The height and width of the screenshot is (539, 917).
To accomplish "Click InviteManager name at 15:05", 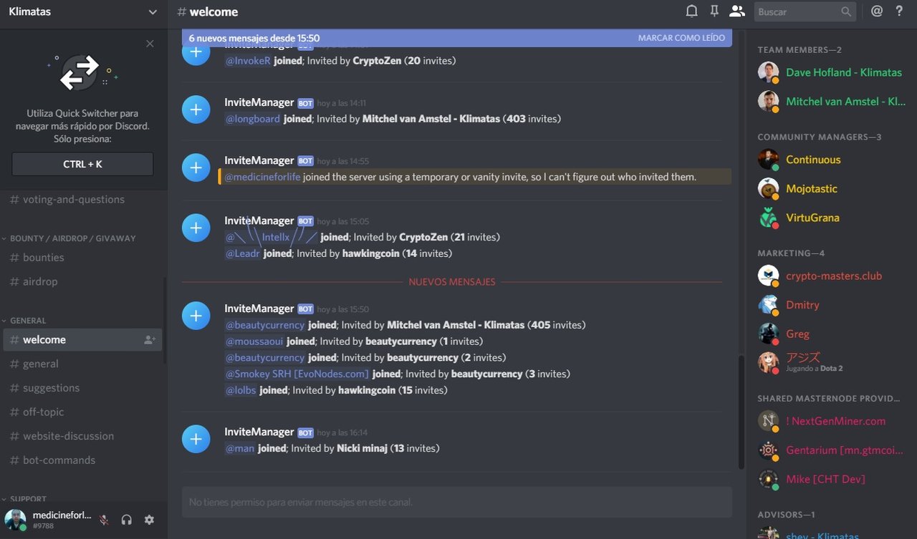I will click(259, 220).
